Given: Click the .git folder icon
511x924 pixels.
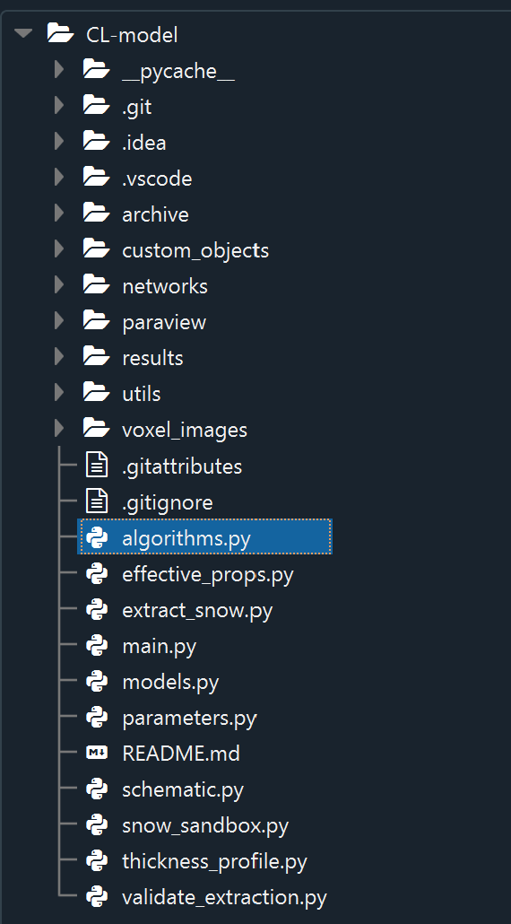Looking at the screenshot, I should click(97, 106).
